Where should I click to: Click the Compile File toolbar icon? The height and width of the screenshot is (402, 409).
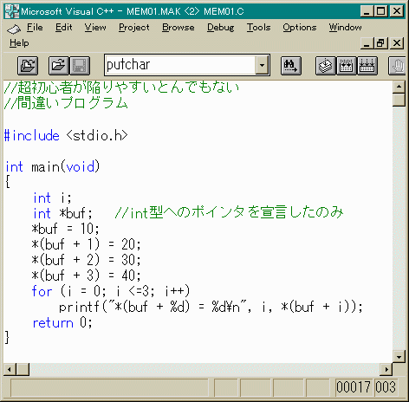tap(326, 66)
